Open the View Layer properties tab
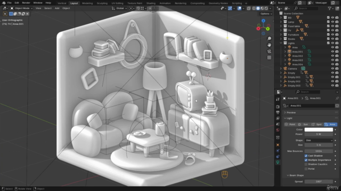The width and height of the screenshot is (341, 191). [278, 118]
